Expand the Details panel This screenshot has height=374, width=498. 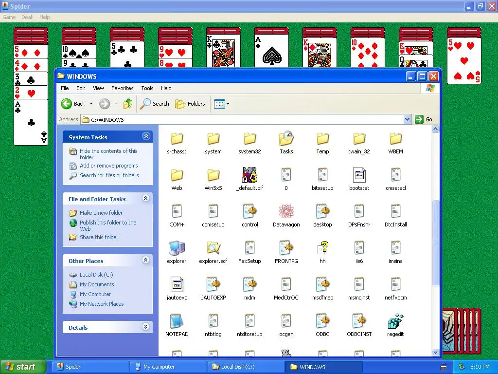click(146, 327)
